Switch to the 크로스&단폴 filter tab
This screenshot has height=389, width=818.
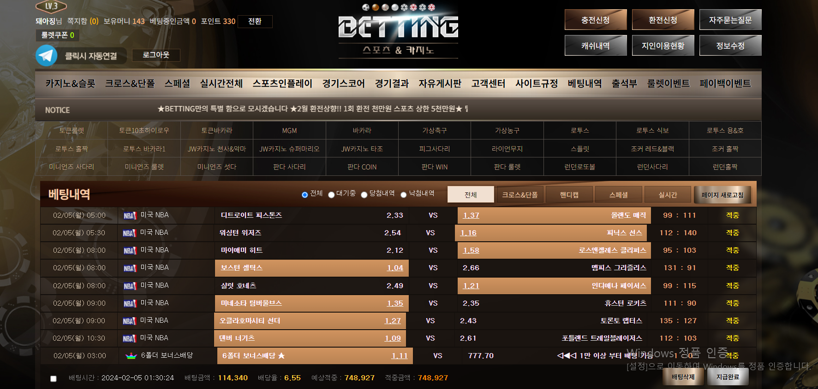(519, 195)
